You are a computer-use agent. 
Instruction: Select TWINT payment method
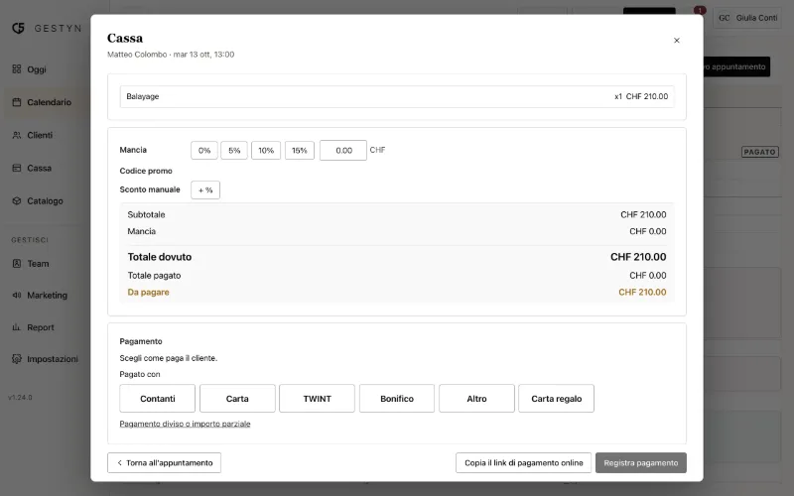pyautogui.click(x=317, y=399)
